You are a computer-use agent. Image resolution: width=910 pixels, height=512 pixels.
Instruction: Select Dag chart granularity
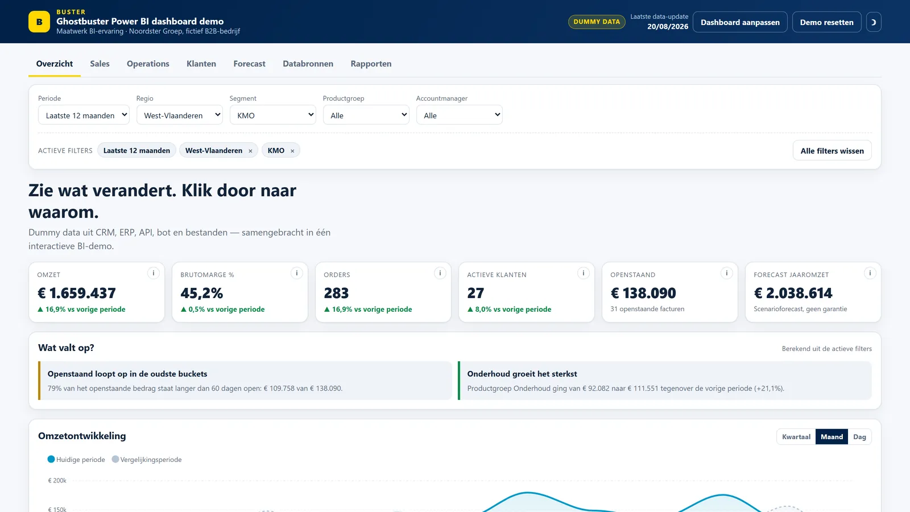click(859, 437)
